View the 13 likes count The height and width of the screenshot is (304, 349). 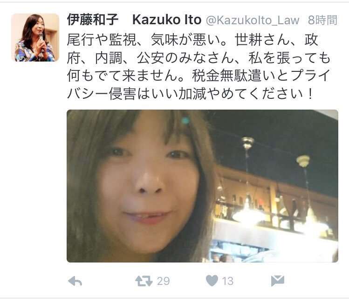click(x=227, y=281)
